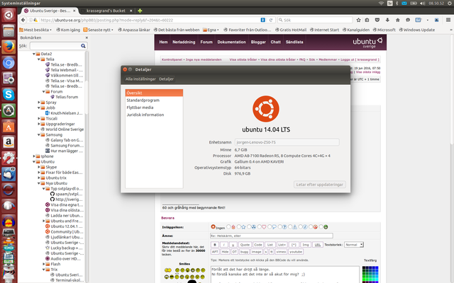Click the bookmarks sidebar search magnifier
The width and height of the screenshot is (454, 283).
click(x=83, y=45)
